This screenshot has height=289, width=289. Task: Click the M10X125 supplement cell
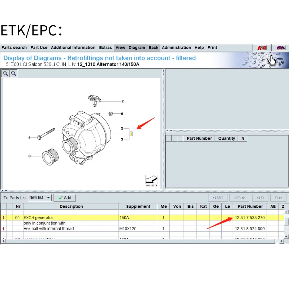point(138,229)
